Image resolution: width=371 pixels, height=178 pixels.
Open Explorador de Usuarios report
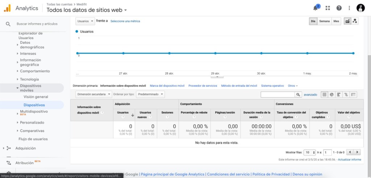tap(30, 35)
